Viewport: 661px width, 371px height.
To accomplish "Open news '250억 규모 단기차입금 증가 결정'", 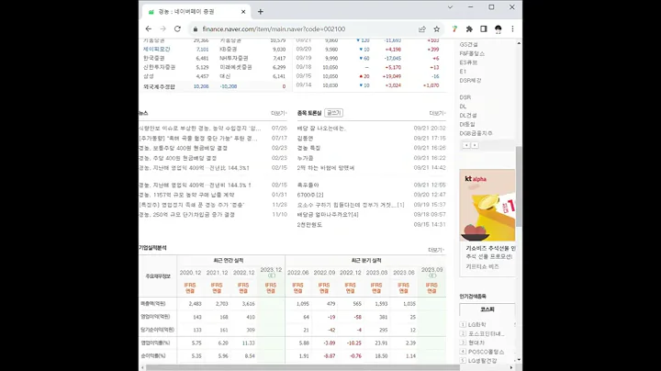I will coord(186,215).
